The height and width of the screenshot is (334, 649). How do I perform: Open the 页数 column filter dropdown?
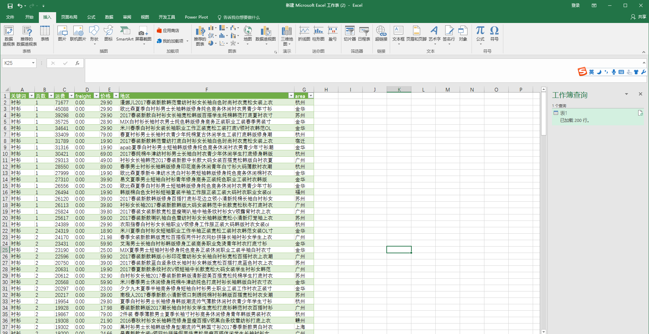pos(51,96)
